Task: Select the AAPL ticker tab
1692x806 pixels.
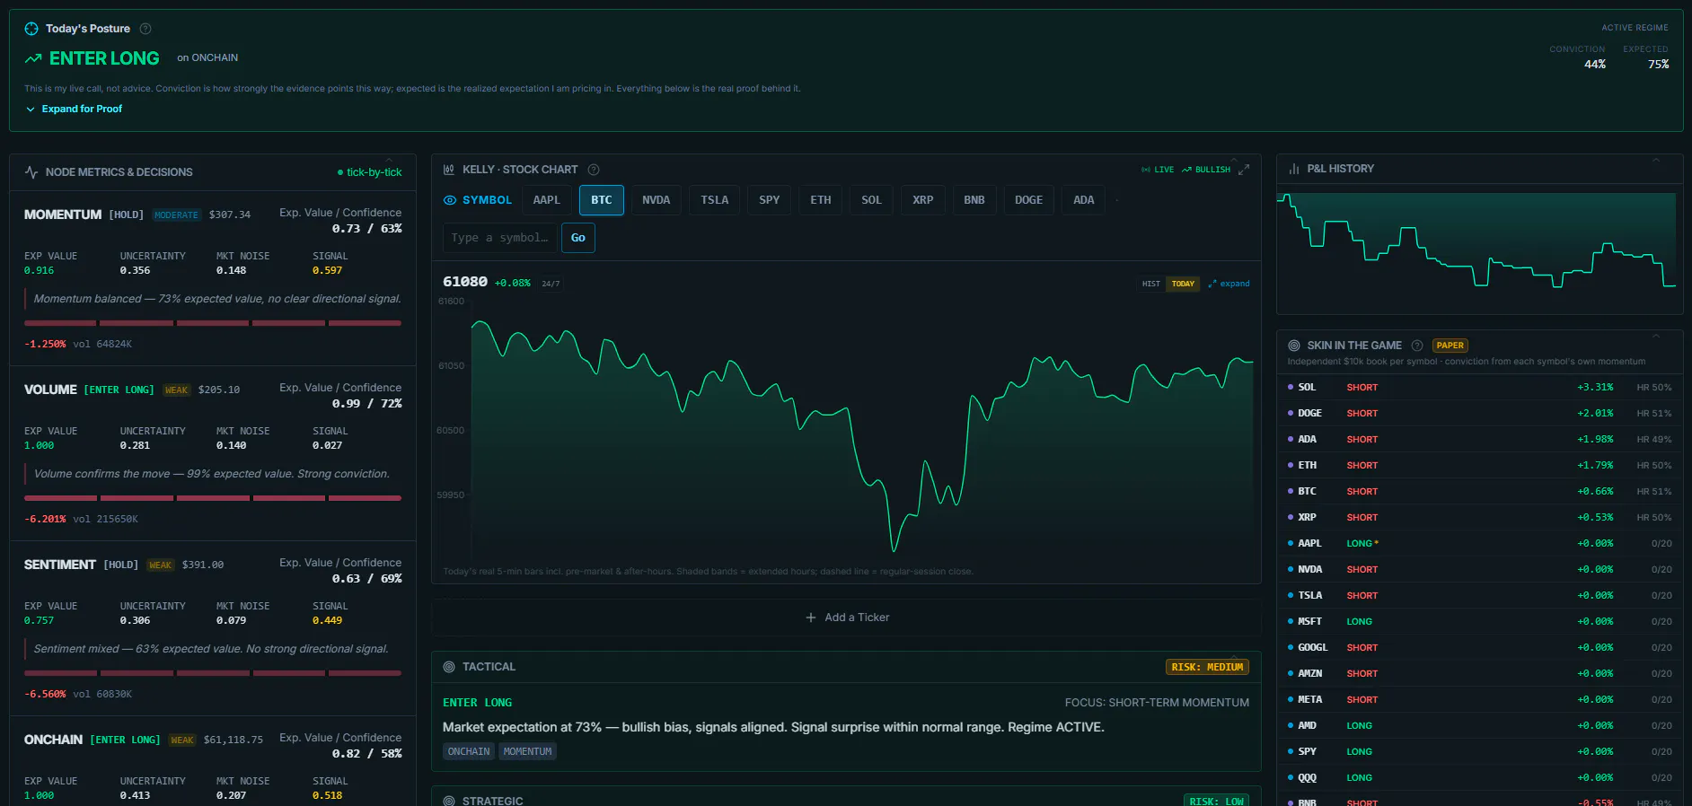Action: click(546, 200)
